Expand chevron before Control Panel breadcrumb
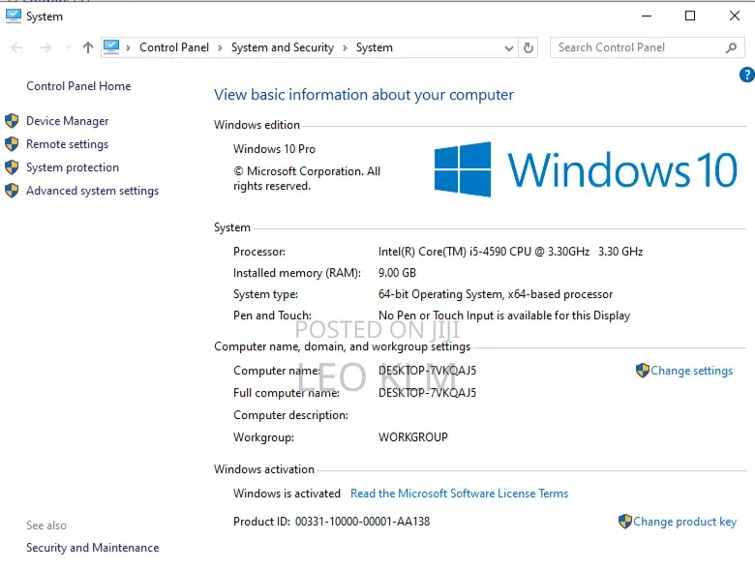The image size is (755, 569). 128,47
